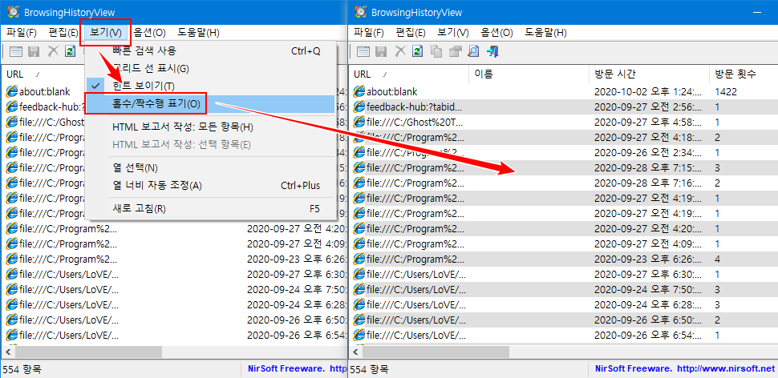778x378 pixels.
Task: Click IE icon of feedback-hub:?tabid row, right window
Action: (359, 107)
